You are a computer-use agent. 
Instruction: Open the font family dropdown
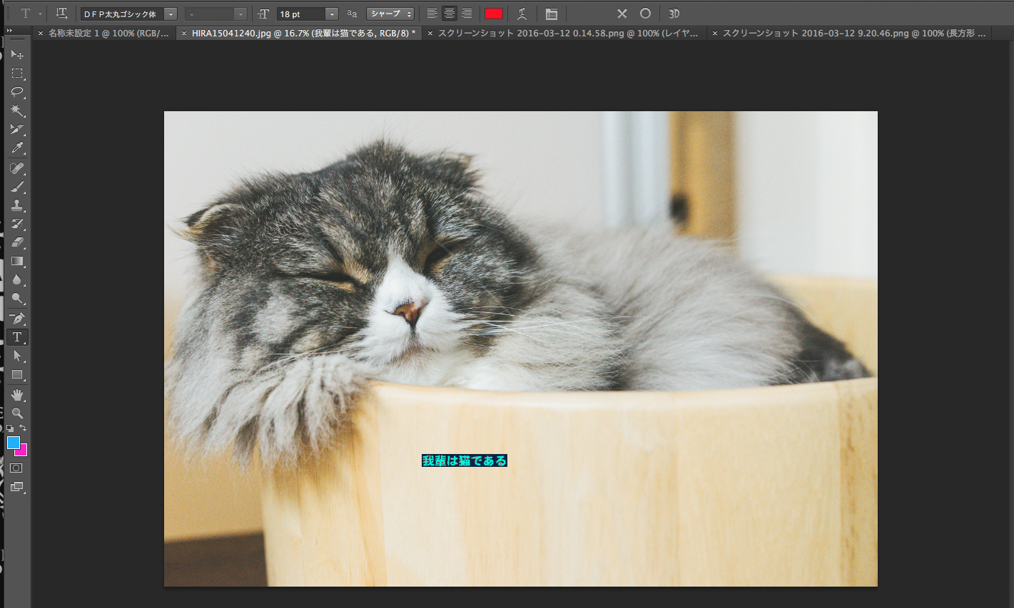click(x=171, y=14)
